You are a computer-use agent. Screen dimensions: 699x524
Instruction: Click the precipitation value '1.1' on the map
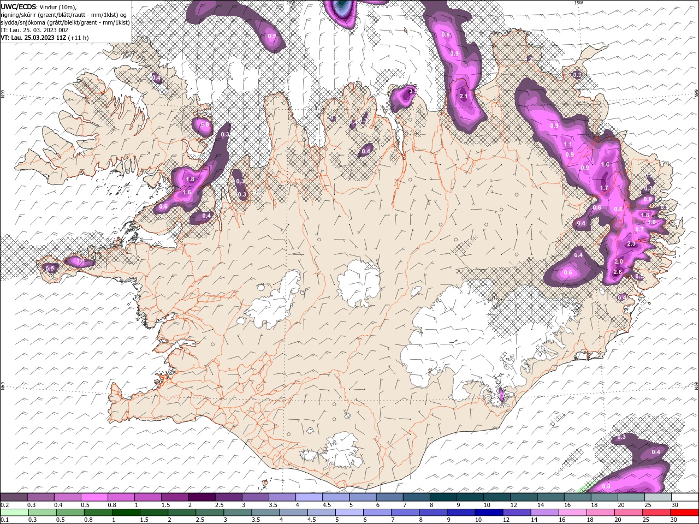pos(568,145)
